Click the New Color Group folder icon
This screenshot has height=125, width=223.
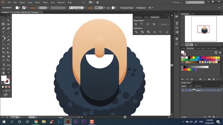point(209,79)
